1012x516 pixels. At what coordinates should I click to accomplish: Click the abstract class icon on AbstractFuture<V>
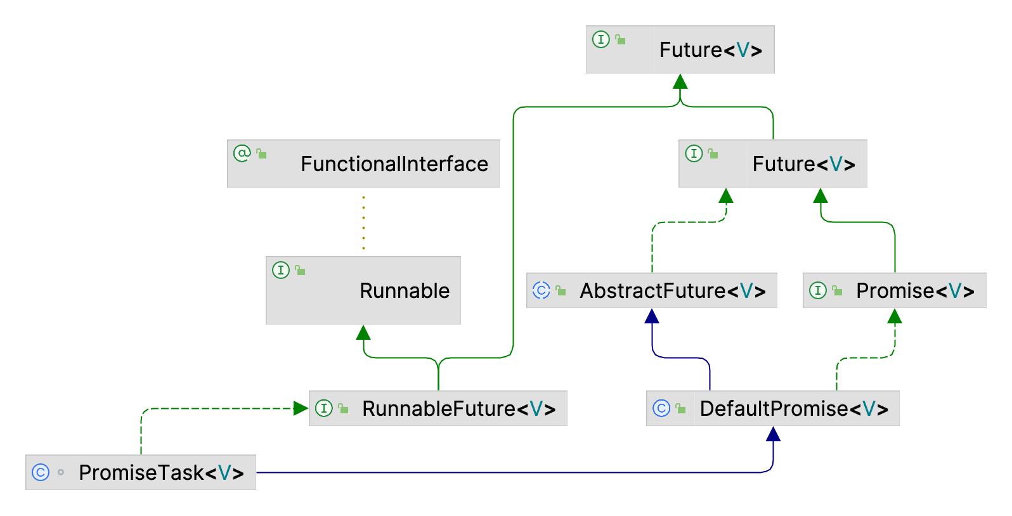coord(542,290)
